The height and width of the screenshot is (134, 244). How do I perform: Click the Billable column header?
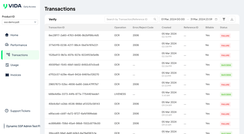point(210,28)
